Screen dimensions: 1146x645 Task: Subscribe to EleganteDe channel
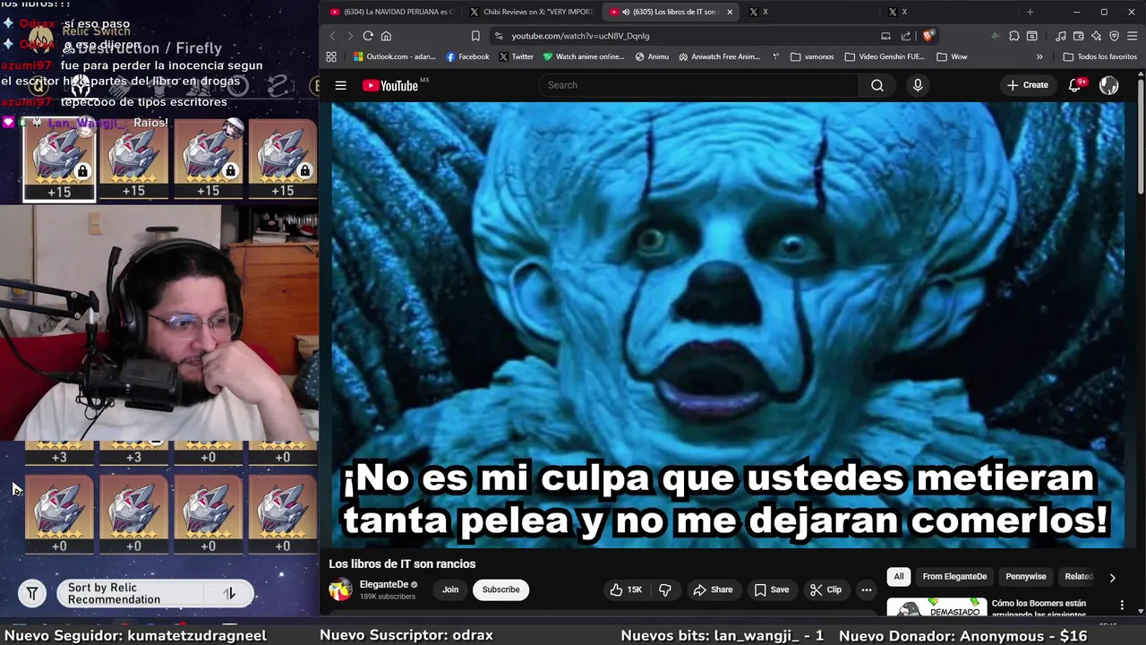[x=500, y=589]
